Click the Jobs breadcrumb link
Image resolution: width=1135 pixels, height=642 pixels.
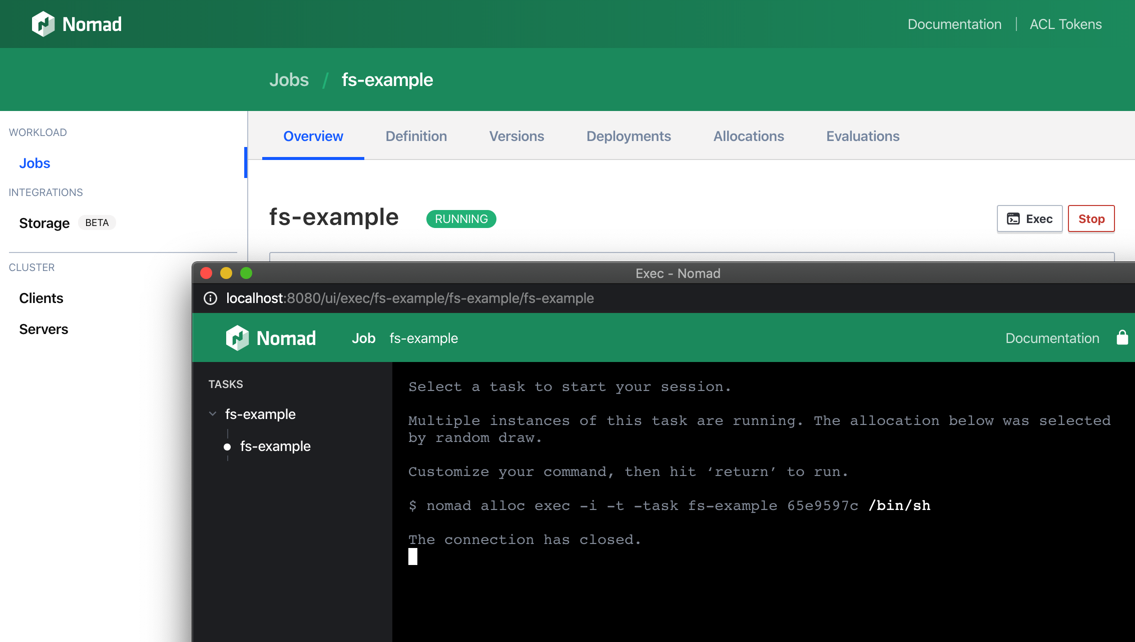coord(289,80)
